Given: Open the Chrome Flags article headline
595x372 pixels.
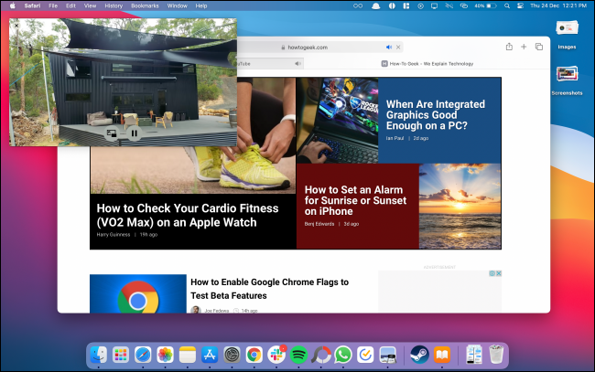Looking at the screenshot, I should click(x=269, y=289).
